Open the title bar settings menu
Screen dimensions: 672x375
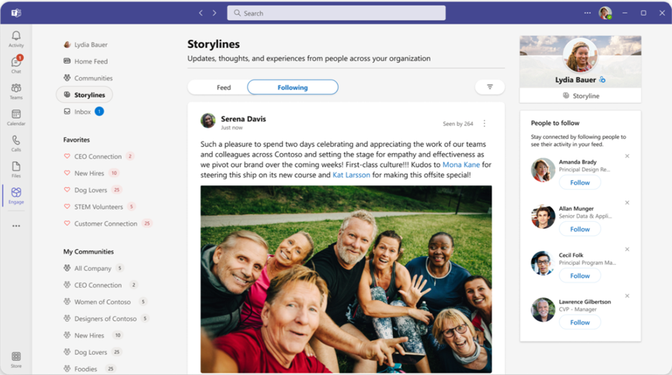587,12
